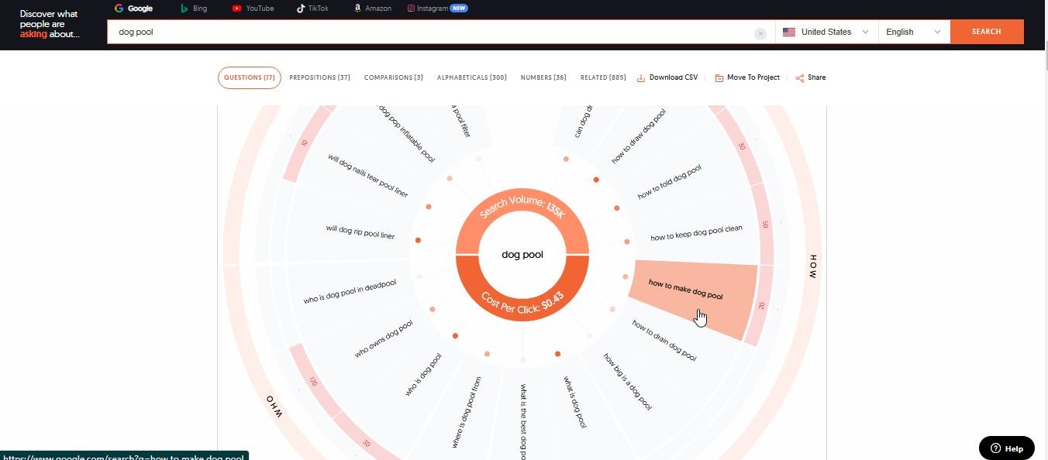This screenshot has height=460, width=1048.
Task: Open the Help chat button
Action: click(1006, 448)
